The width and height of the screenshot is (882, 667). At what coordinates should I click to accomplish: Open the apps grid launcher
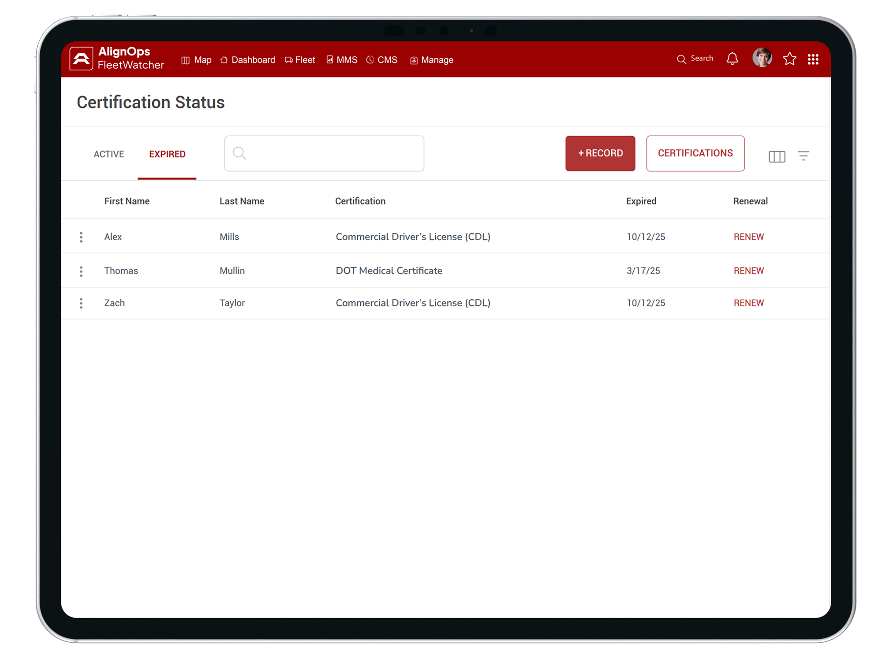point(813,59)
